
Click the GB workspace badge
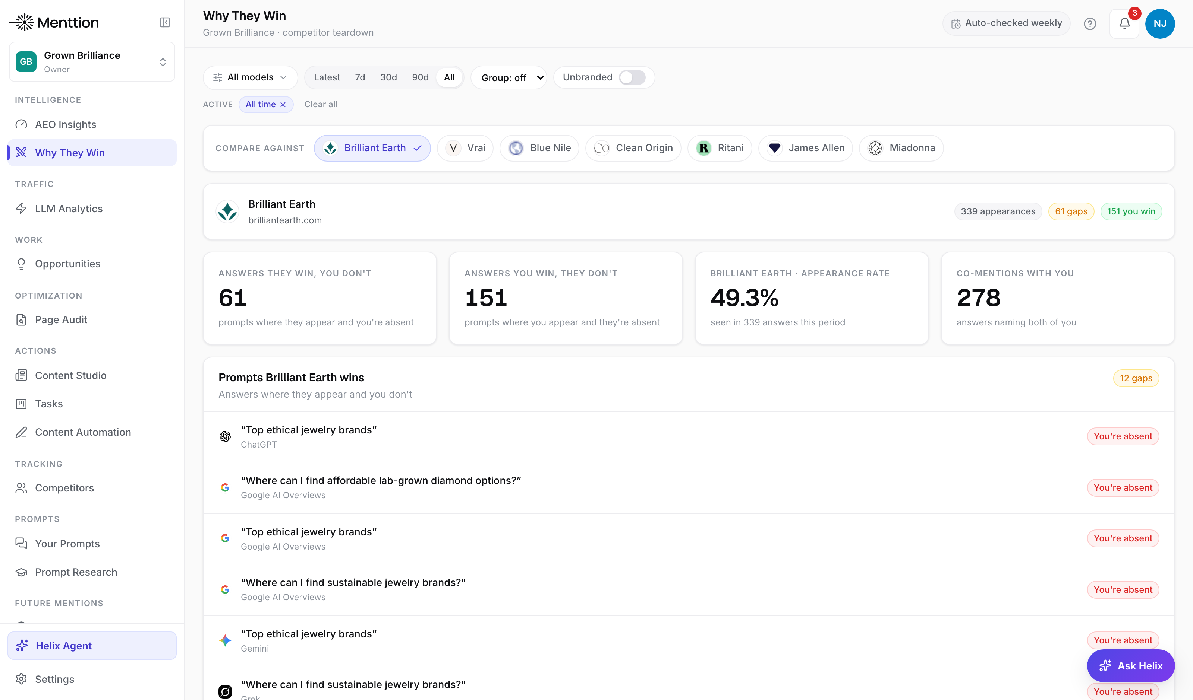pyautogui.click(x=26, y=61)
